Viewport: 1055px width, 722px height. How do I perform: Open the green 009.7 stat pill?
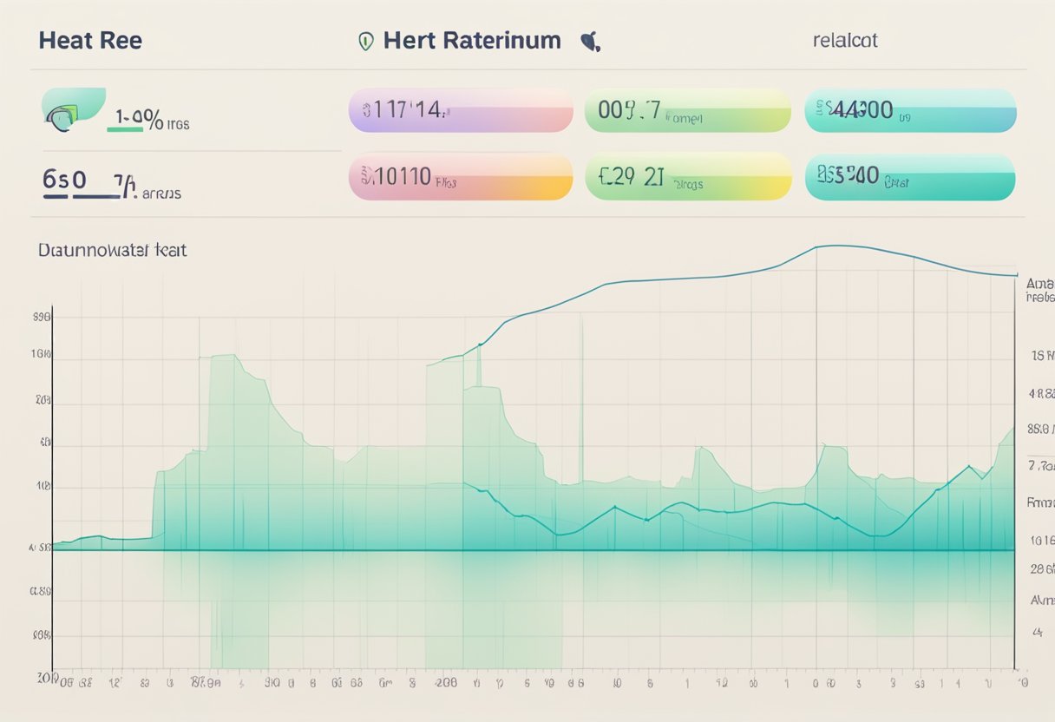pyautogui.click(x=688, y=110)
